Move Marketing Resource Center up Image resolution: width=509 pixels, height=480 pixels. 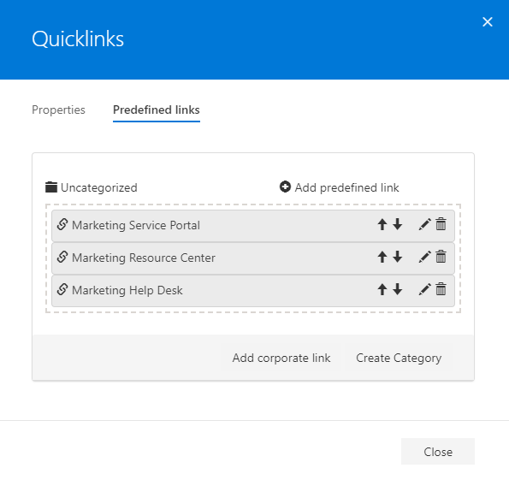click(382, 257)
